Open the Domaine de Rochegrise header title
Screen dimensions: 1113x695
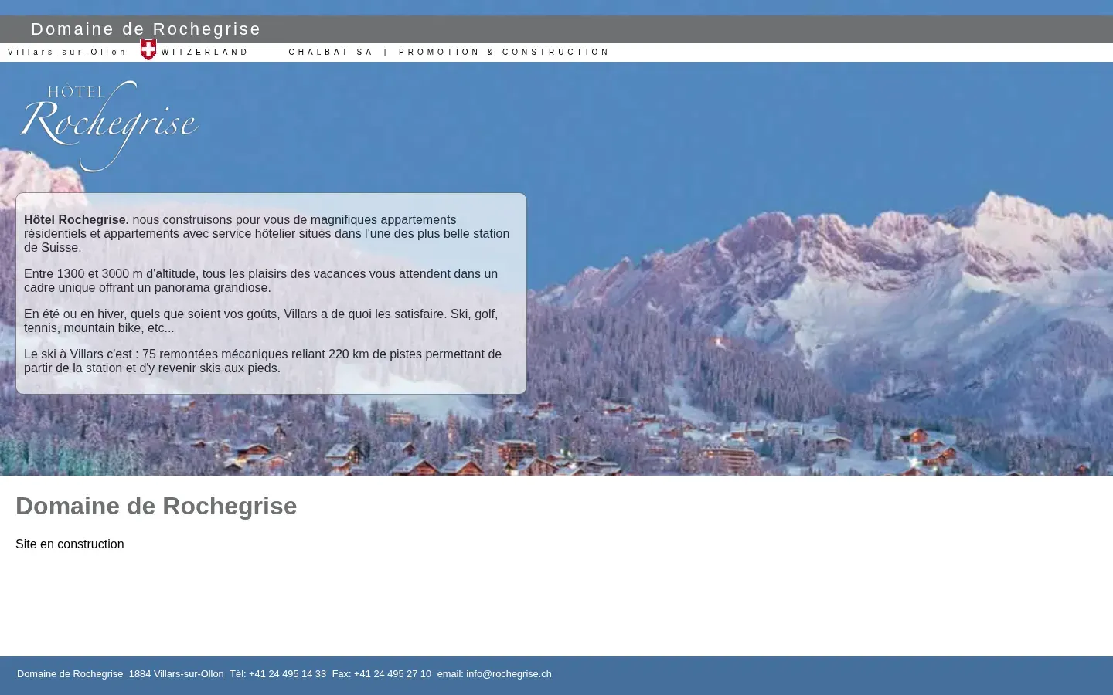(x=146, y=29)
